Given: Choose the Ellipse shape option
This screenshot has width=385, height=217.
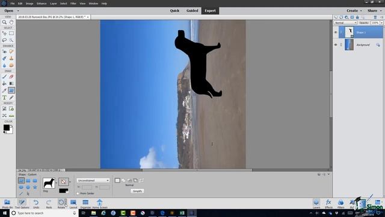Looking at the screenshot, I should pyautogui.click(x=21, y=187).
